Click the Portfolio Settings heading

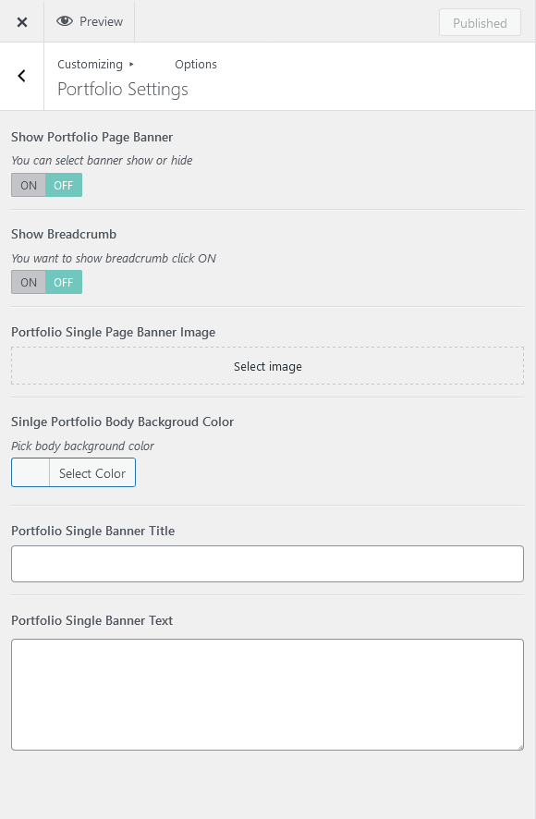(x=123, y=90)
